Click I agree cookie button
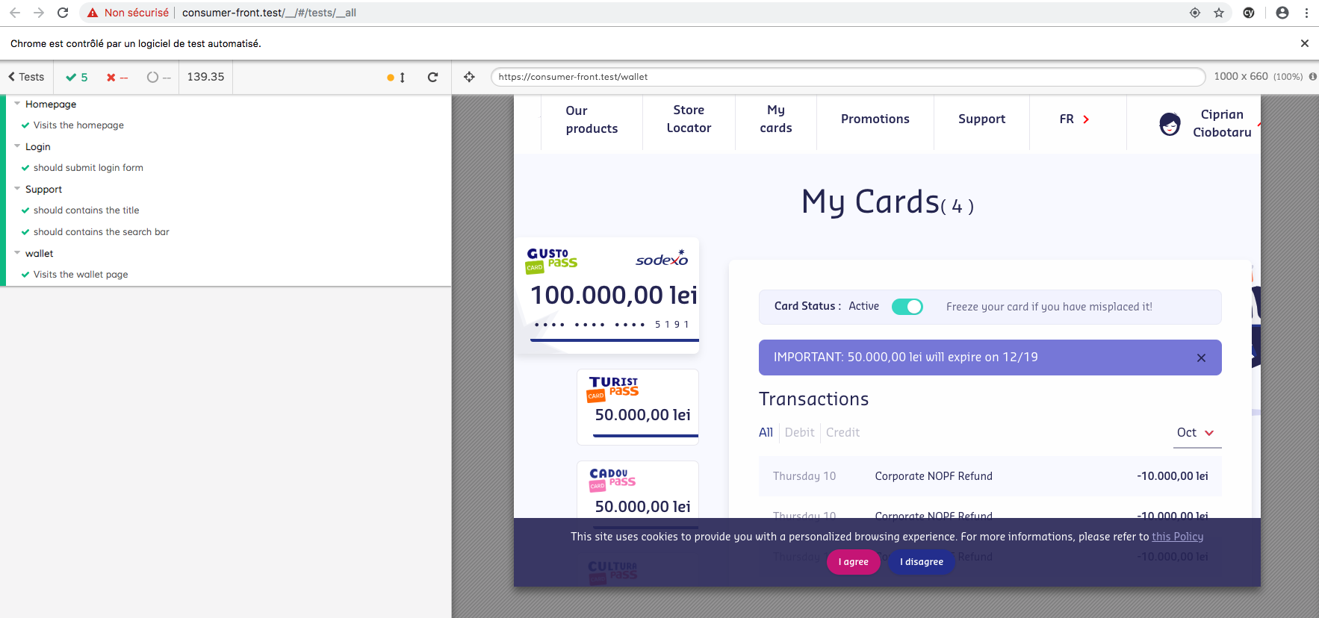 point(853,562)
